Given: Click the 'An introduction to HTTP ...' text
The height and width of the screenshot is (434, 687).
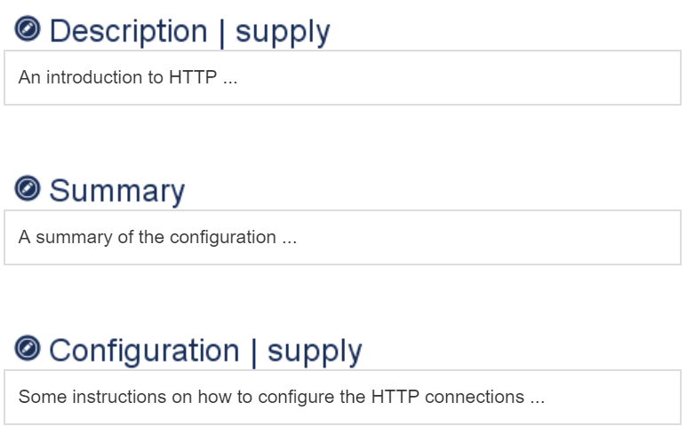Looking at the screenshot, I should coord(128,77).
